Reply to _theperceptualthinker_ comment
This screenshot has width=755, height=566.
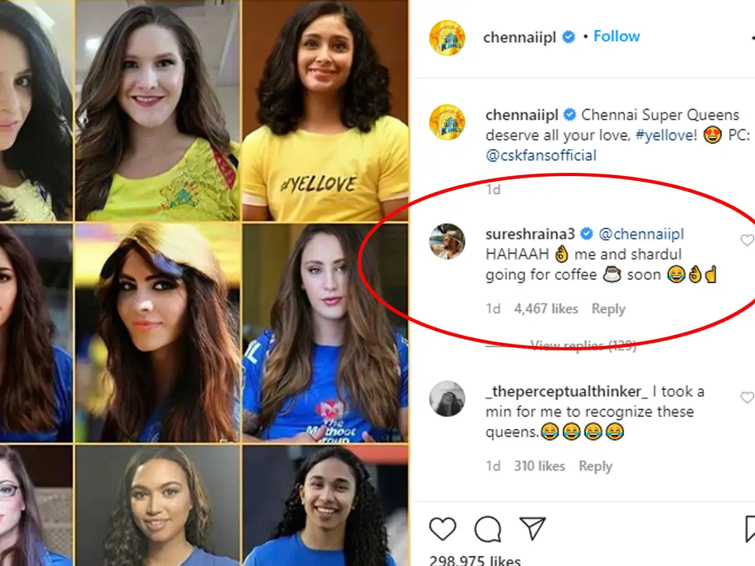click(x=595, y=466)
